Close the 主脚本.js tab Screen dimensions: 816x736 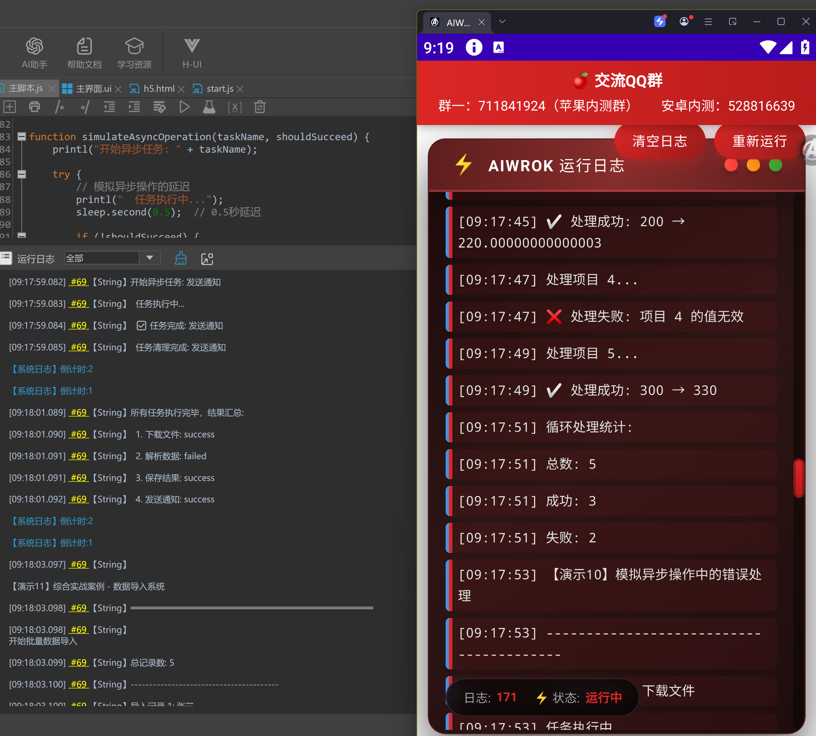[52, 88]
